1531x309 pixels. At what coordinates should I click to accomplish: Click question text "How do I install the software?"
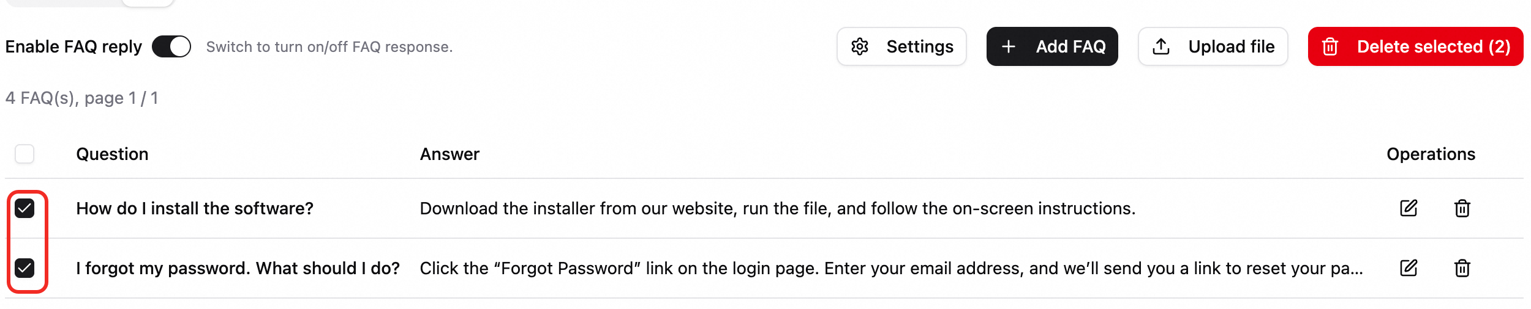pyautogui.click(x=195, y=208)
